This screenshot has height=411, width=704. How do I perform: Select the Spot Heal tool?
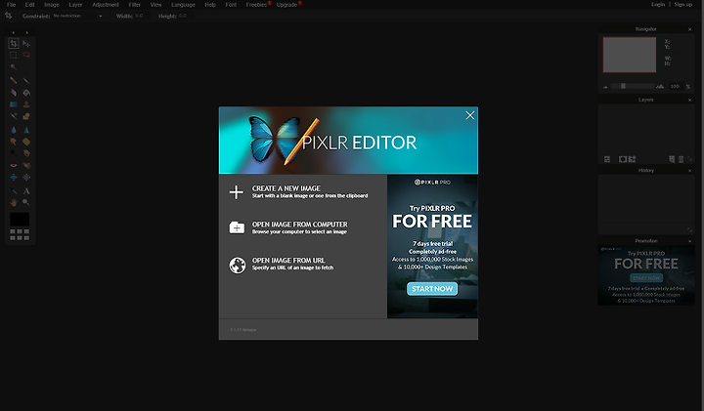click(26, 165)
